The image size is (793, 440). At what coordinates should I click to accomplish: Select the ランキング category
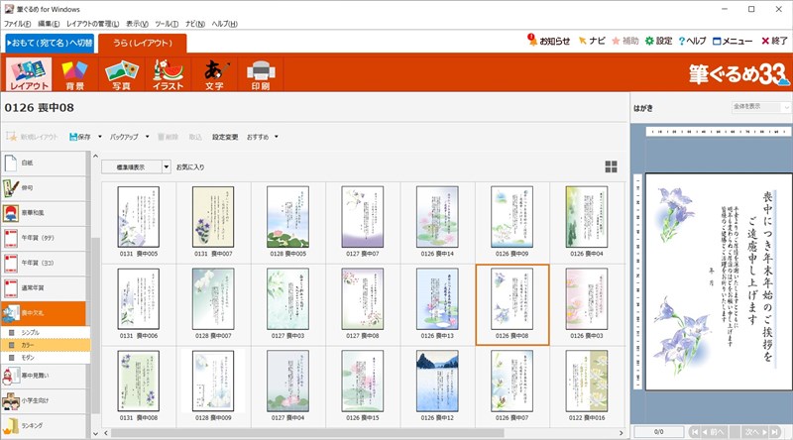point(44,426)
